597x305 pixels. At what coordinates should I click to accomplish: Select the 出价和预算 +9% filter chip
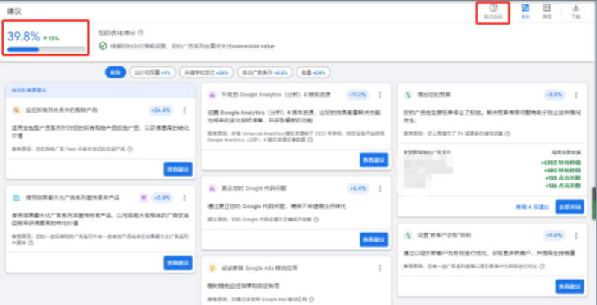153,72
